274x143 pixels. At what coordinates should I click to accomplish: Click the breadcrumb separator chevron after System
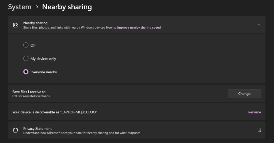(x=37, y=7)
